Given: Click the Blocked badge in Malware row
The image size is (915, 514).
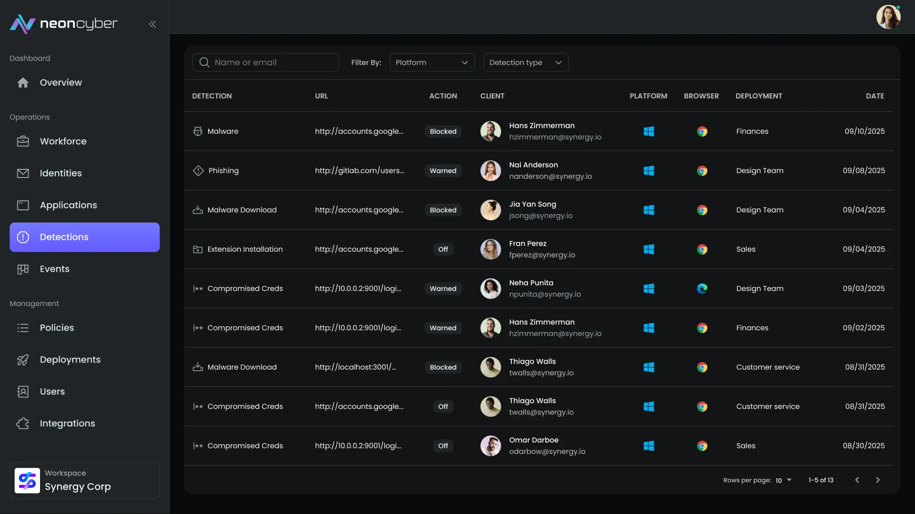Looking at the screenshot, I should (443, 131).
